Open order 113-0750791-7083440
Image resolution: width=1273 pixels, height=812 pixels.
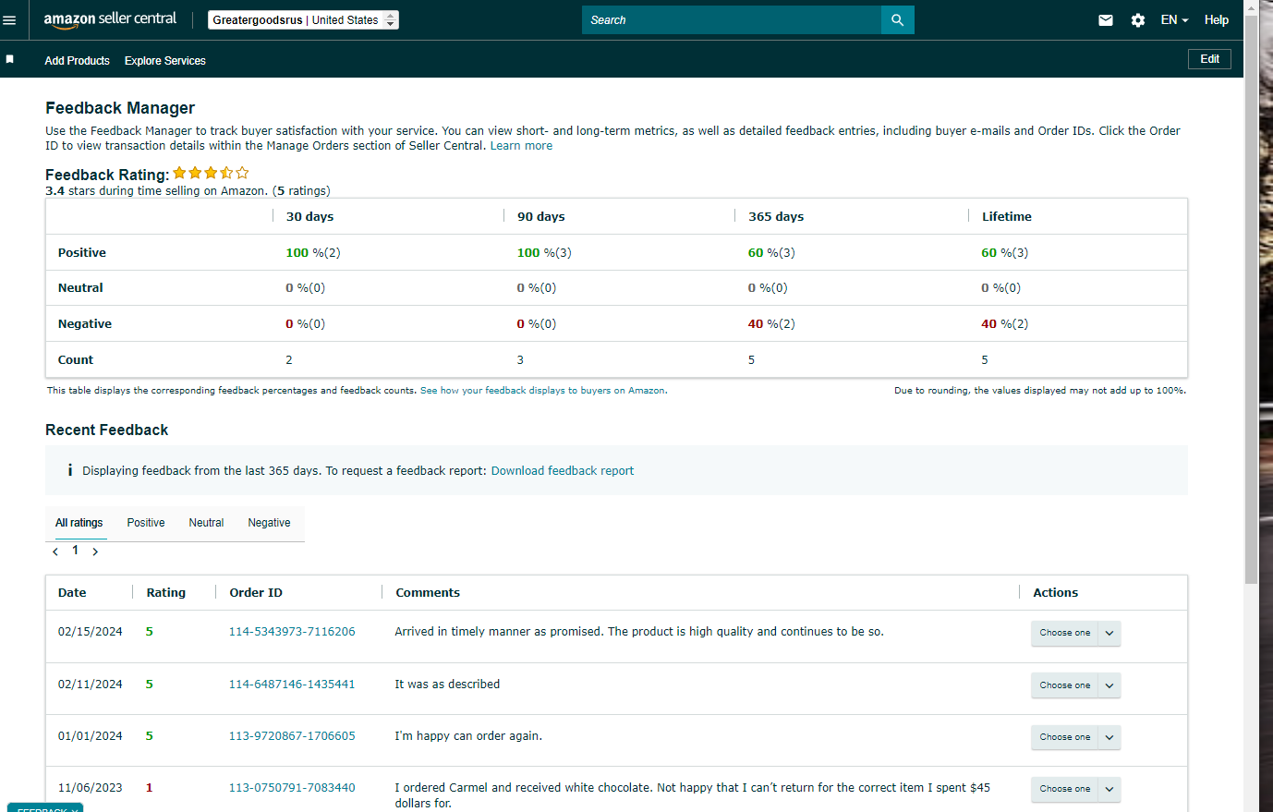click(292, 788)
